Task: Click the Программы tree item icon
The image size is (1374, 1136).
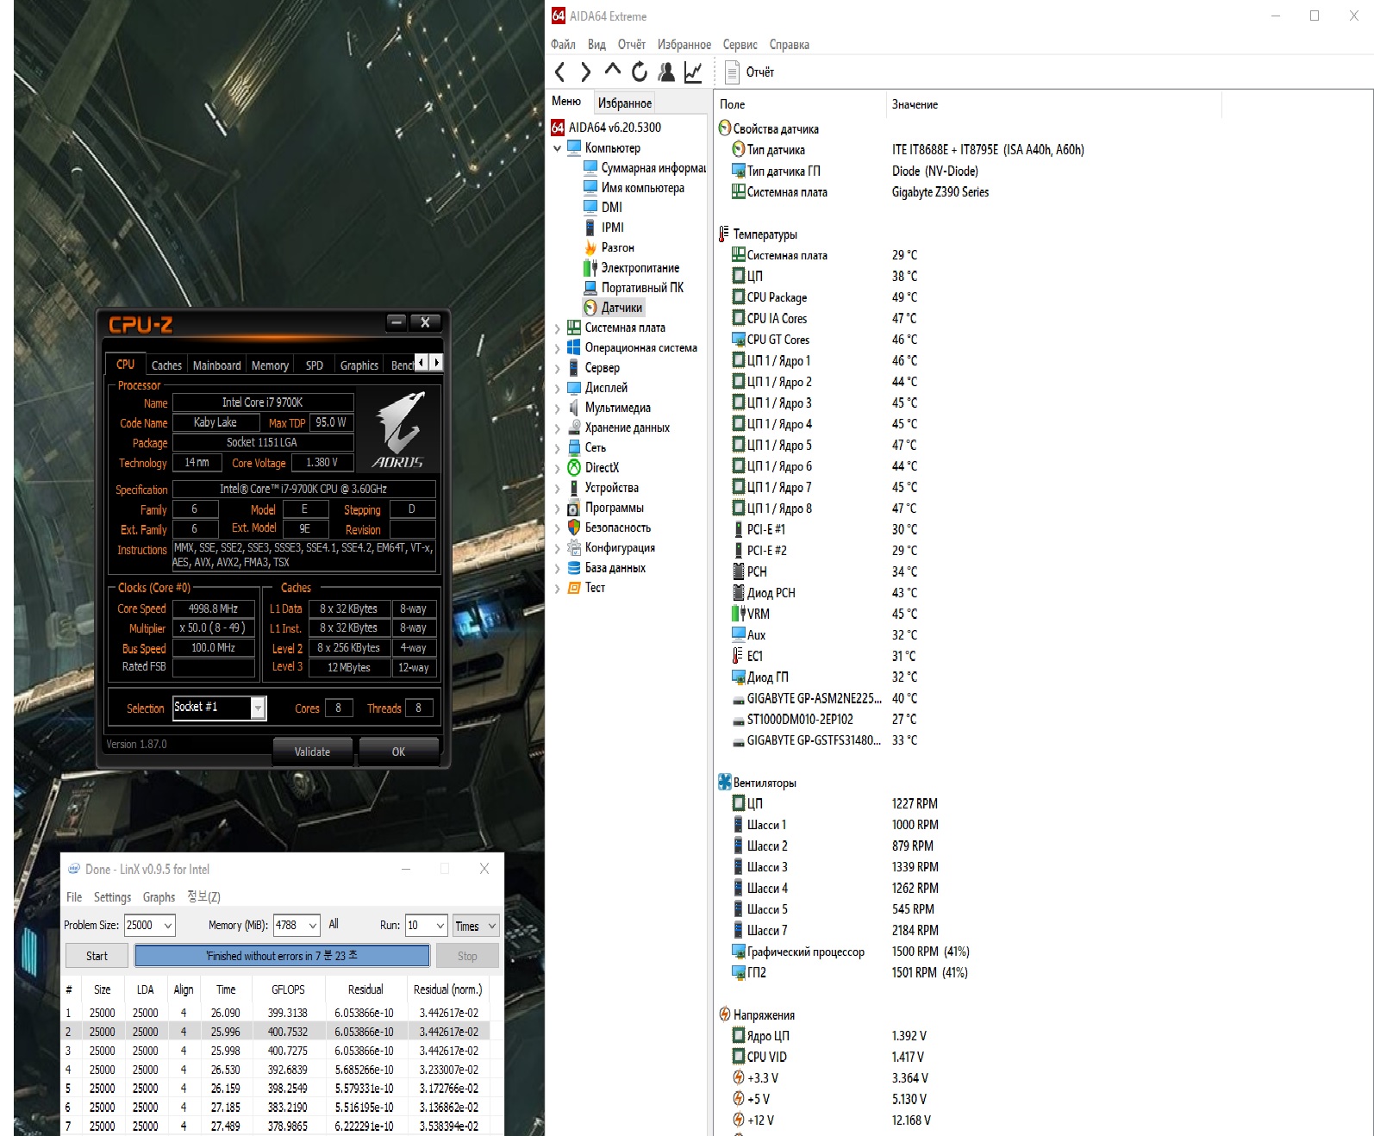Action: [x=574, y=508]
